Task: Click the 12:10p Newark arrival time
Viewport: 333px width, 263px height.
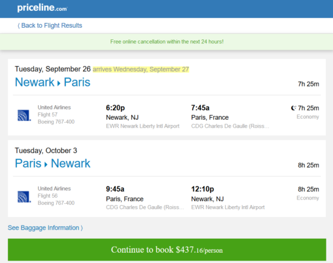Action: pos(202,189)
